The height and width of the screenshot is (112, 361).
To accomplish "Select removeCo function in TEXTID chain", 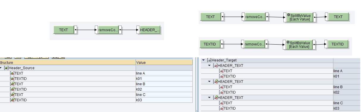I will (254, 44).
